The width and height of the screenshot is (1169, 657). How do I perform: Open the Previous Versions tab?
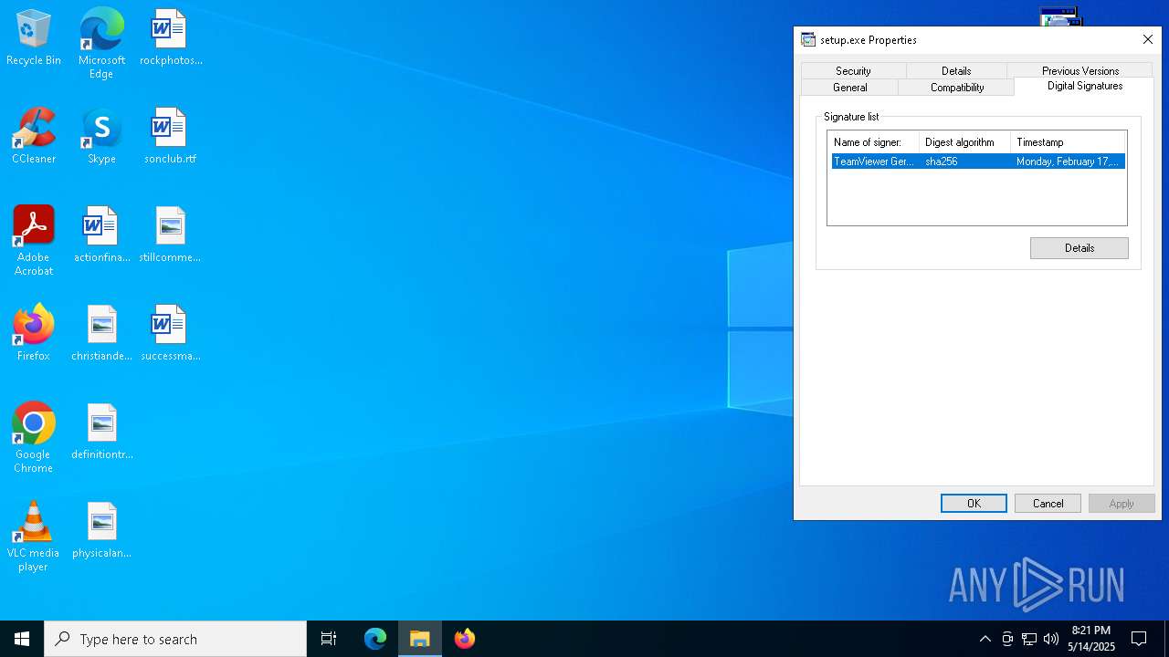point(1079,70)
